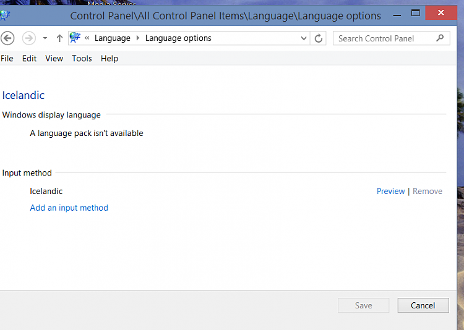
Task: Open the Edit menu
Action: [x=29, y=59]
